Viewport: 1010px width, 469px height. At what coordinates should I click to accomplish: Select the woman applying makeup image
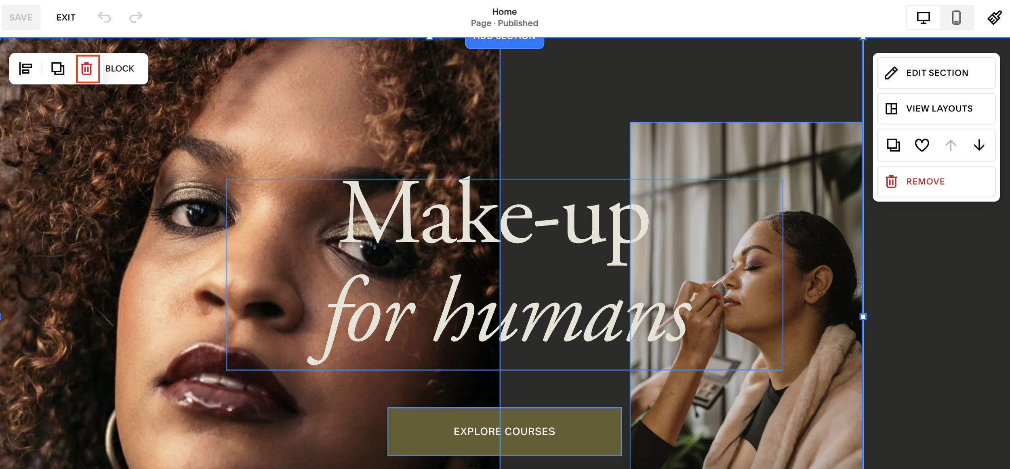[746, 296]
